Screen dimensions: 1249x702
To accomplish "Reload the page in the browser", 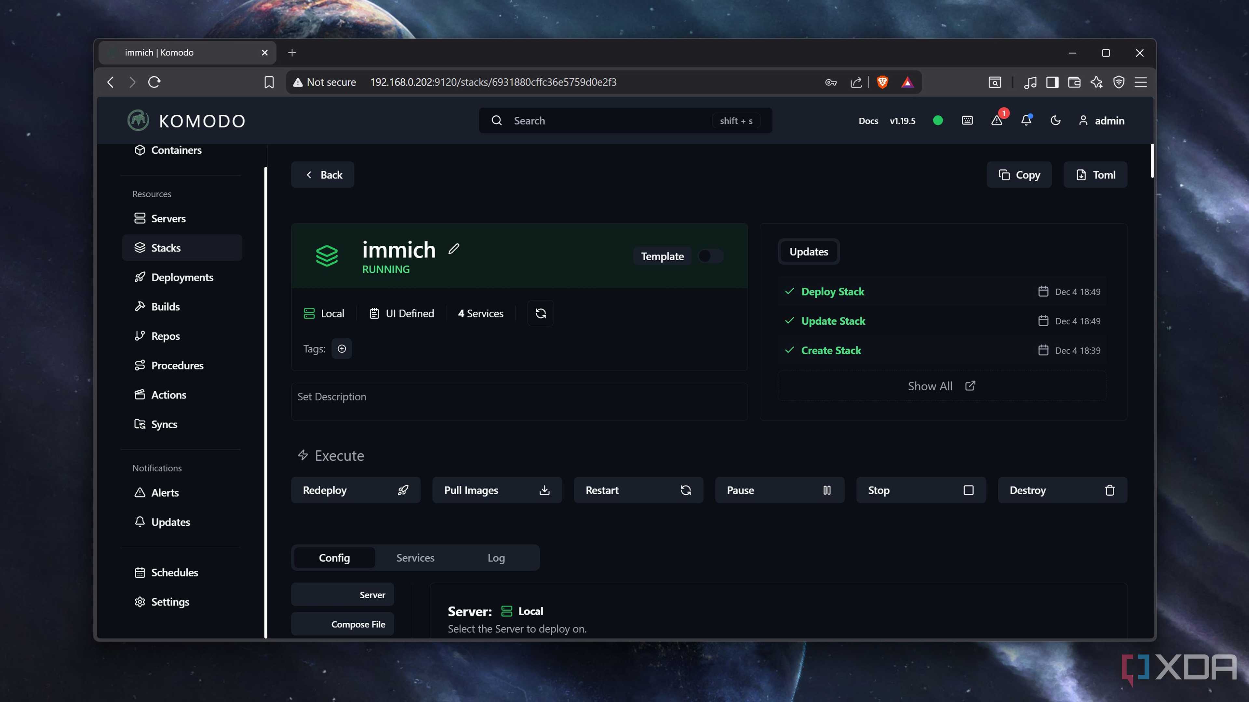I will click(154, 82).
